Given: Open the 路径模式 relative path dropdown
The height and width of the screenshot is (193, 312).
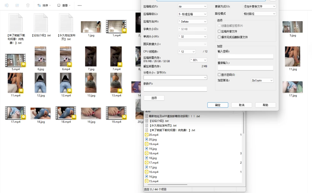Looking at the screenshot, I should coord(260,14).
